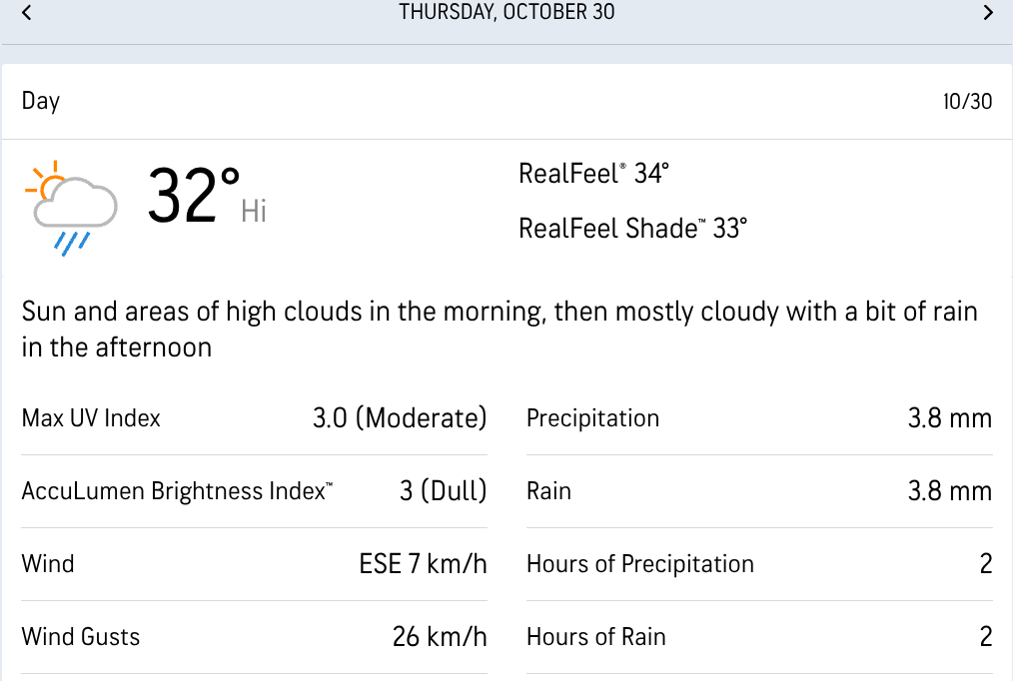Click the 32° high temperature
This screenshot has width=1013, height=681.
(x=194, y=195)
